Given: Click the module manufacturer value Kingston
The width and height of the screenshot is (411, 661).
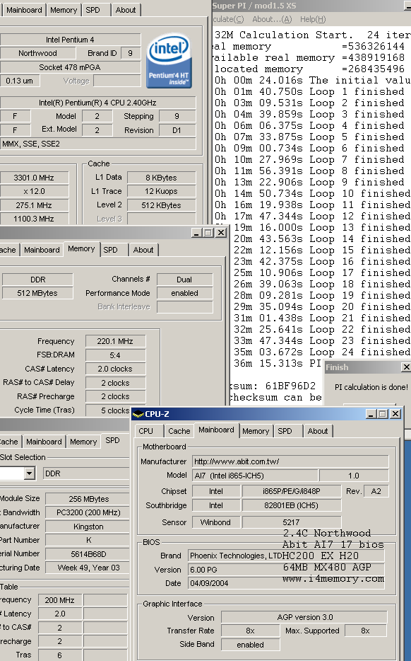Looking at the screenshot, I should [x=89, y=527].
